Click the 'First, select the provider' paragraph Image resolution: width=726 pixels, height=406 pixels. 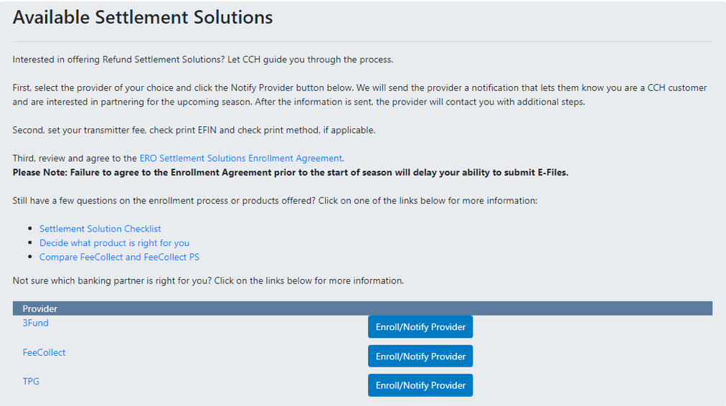[359, 95]
